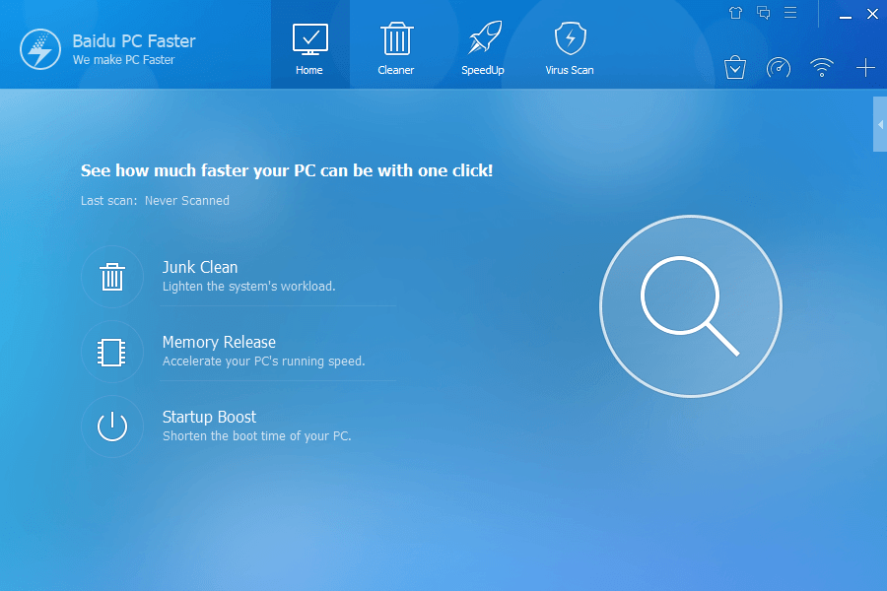Click the 'See how much faster' headline
Image resolution: width=887 pixels, height=591 pixels.
287,170
